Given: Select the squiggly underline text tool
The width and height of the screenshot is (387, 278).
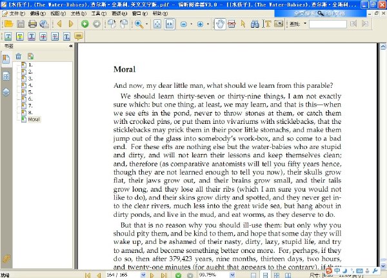Looking at the screenshot, I should (32, 37).
